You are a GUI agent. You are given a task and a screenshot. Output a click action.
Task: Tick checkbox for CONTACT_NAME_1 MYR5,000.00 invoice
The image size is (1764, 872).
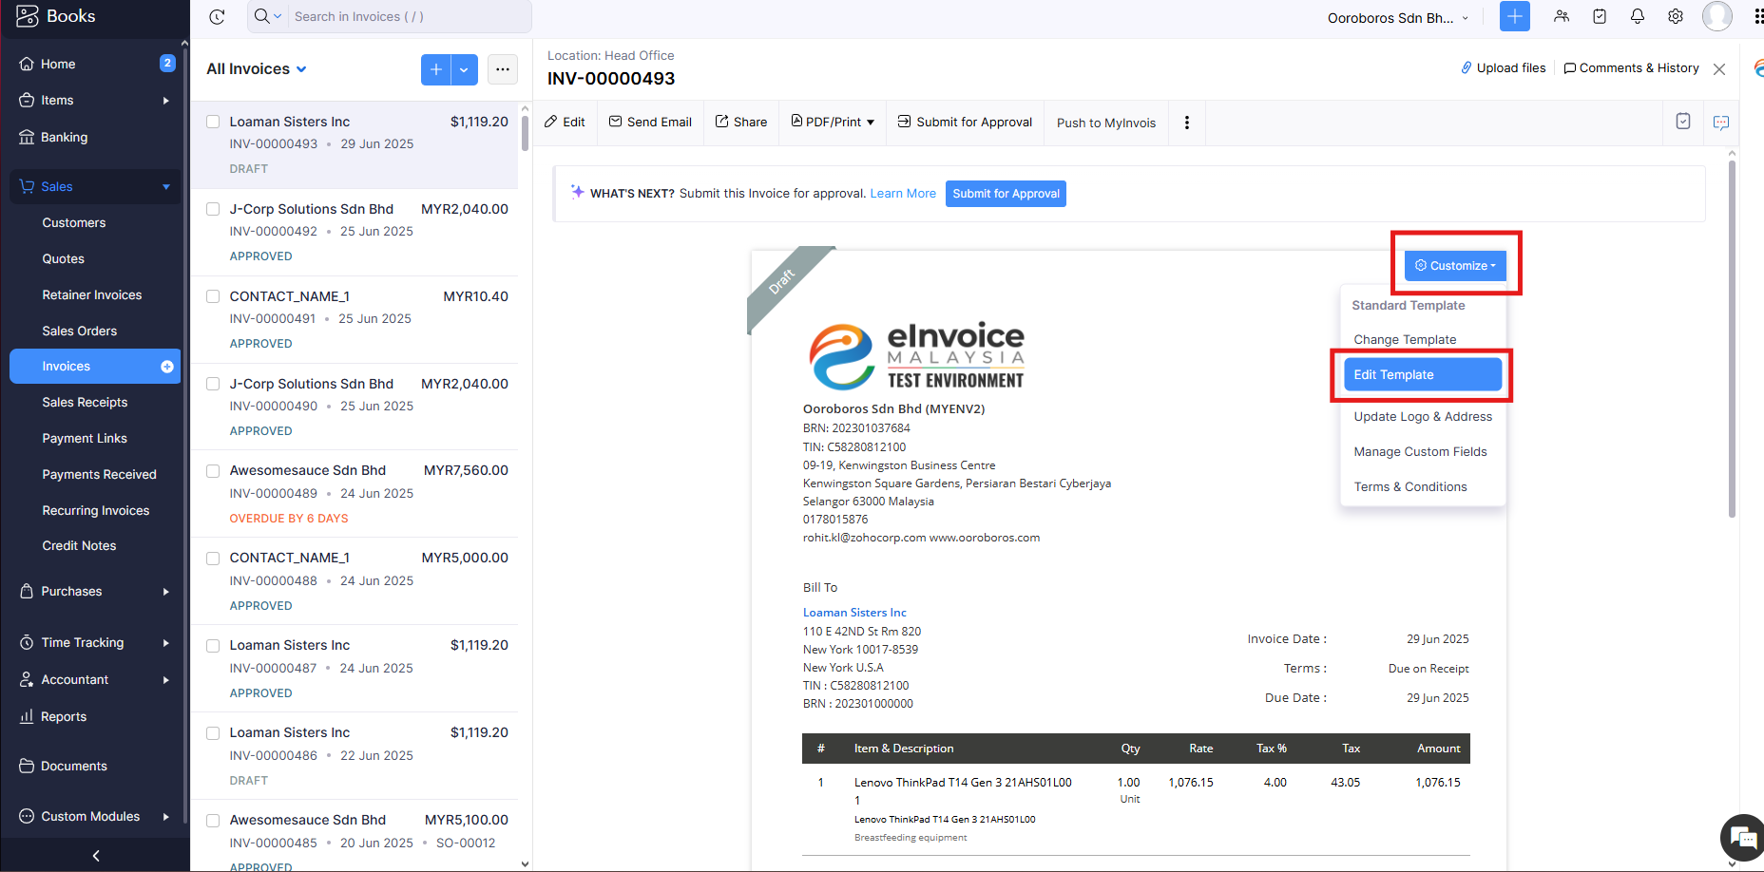point(213,558)
